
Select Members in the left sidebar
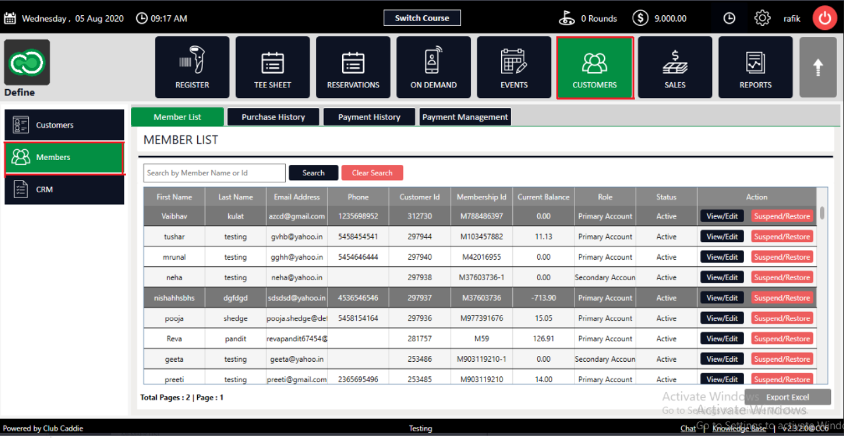[65, 158]
